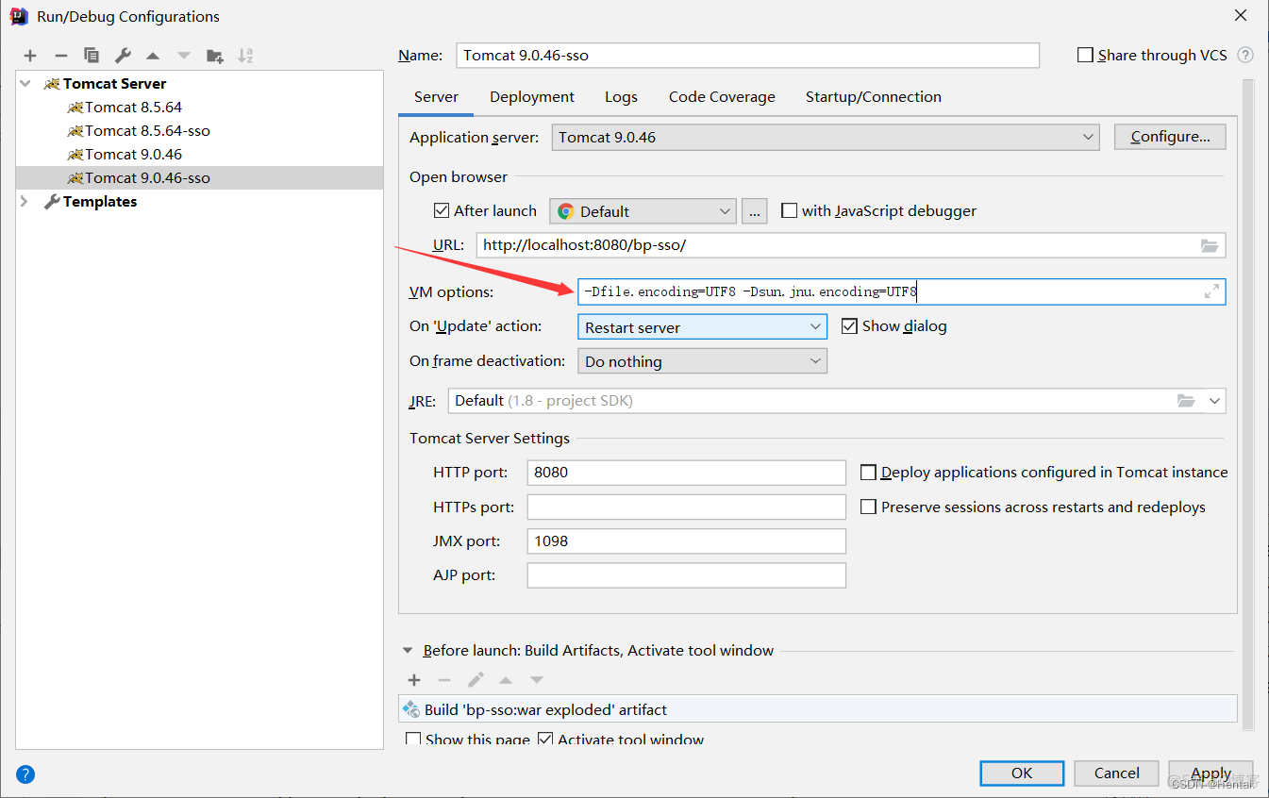The width and height of the screenshot is (1269, 798).
Task: Move the configuration up in the list toolbar
Action: [153, 56]
